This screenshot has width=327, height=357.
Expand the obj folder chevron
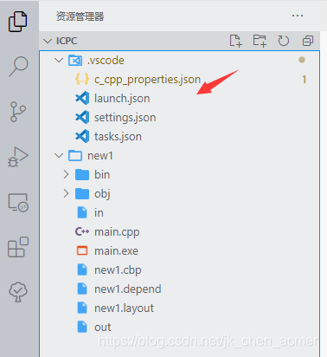[66, 193]
